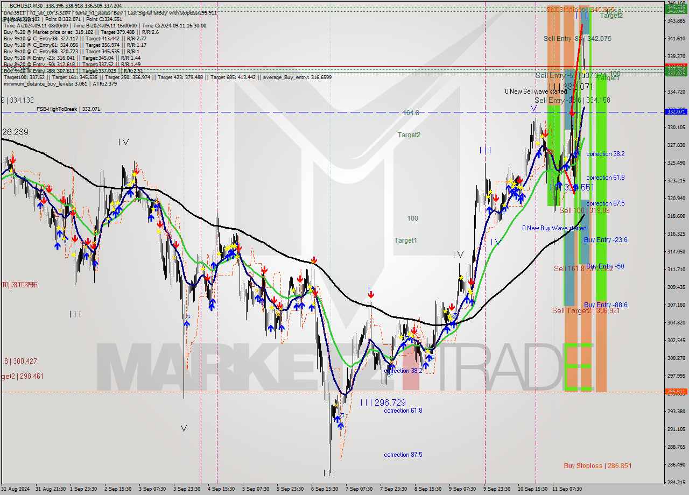Screen dimensions: 689x495
Task: Click the 'Buy Stoploss | 286.851' label
Action: click(597, 466)
